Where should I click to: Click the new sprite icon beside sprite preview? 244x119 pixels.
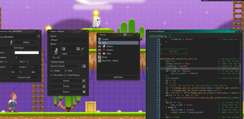[x=63, y=49]
